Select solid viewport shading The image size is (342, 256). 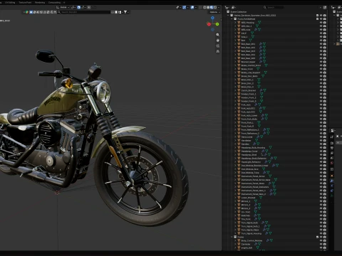point(208,7)
